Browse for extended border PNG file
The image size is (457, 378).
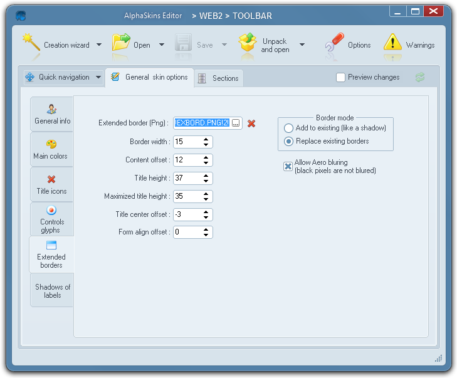coord(236,123)
